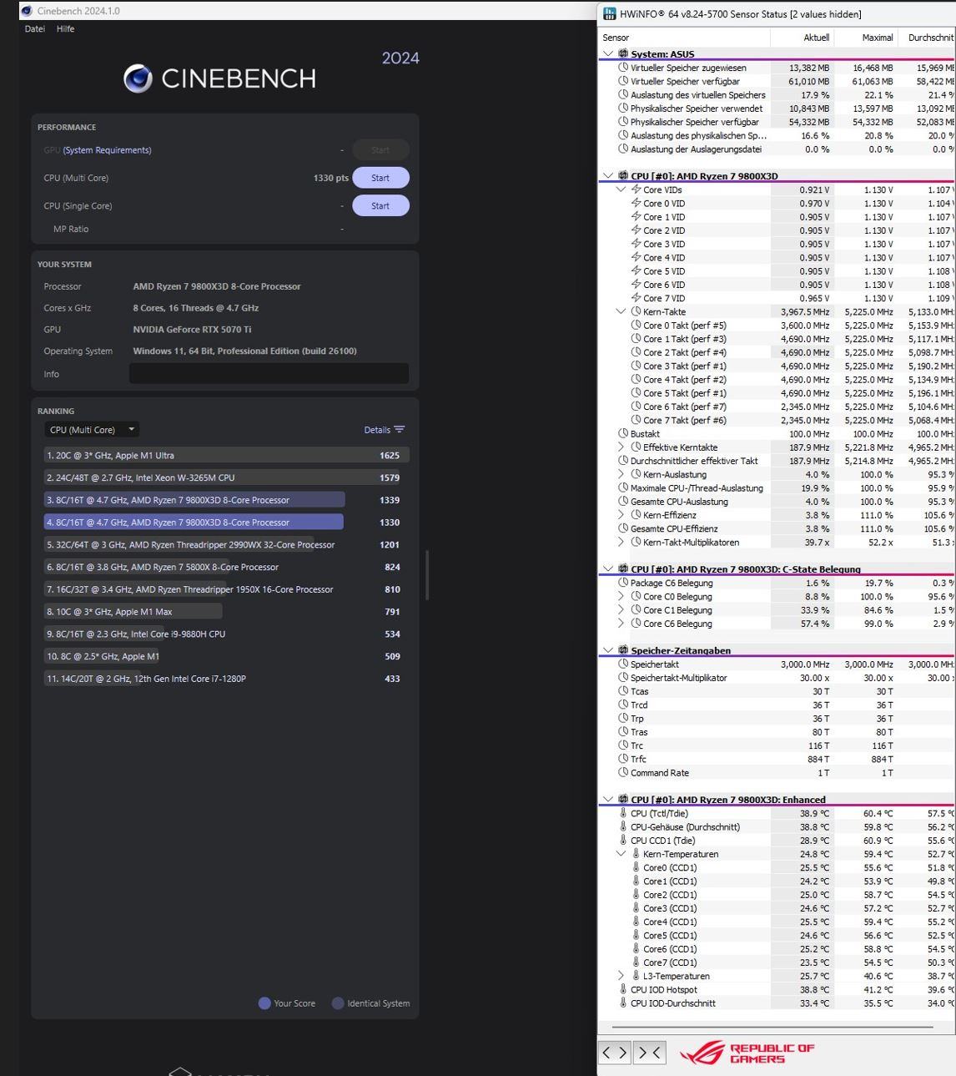Select the Ryzen 7 5800X ranking entry
The width and height of the screenshot is (956, 1076).
pos(226,567)
